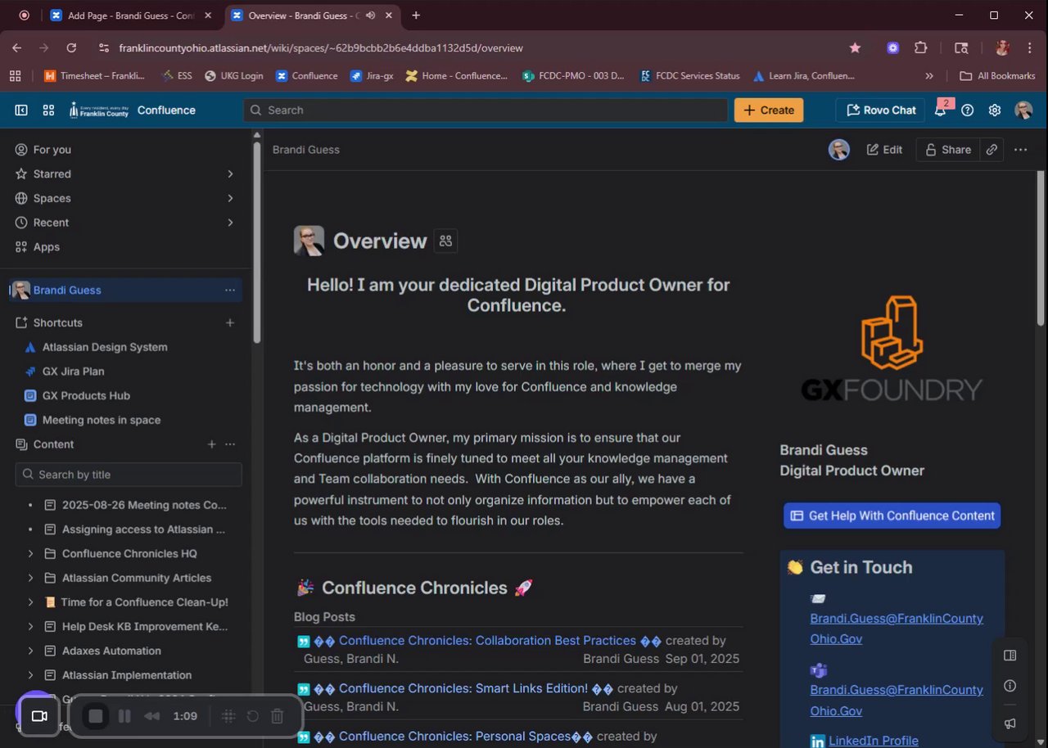1048x748 pixels.
Task: Open Meeting notes in space shortcut
Action: point(102,420)
